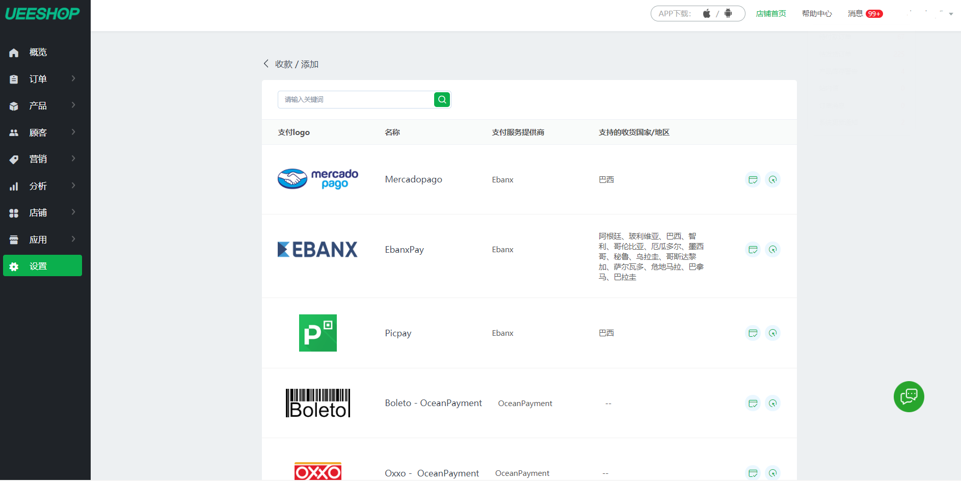Open the 店铺首页 link
This screenshot has height=481, width=961.
[x=771, y=14]
